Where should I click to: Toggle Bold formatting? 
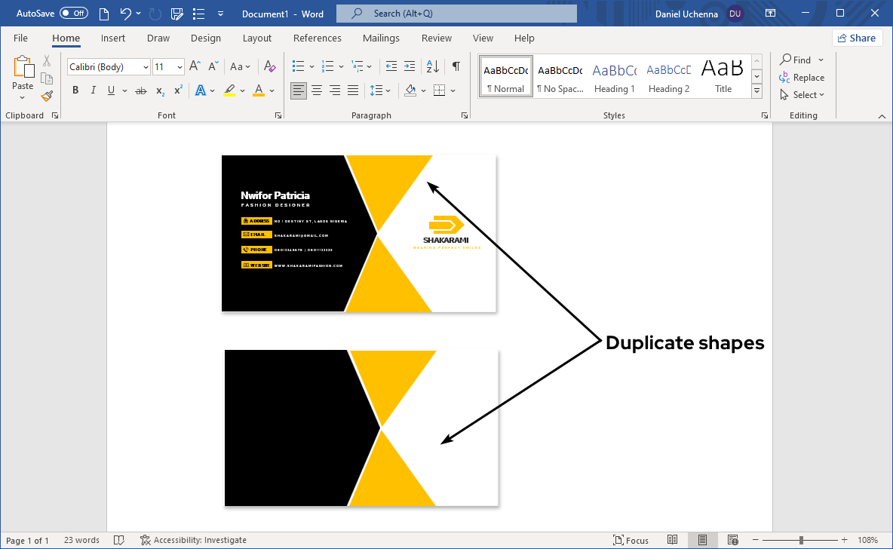tap(75, 90)
